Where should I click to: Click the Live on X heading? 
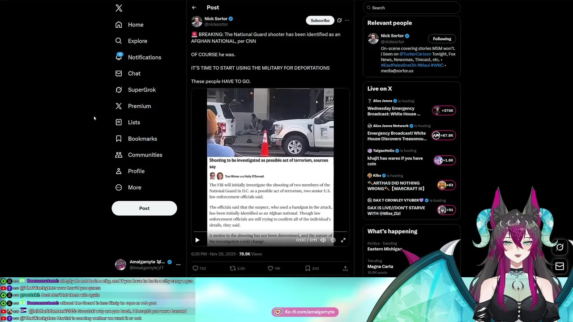click(380, 89)
